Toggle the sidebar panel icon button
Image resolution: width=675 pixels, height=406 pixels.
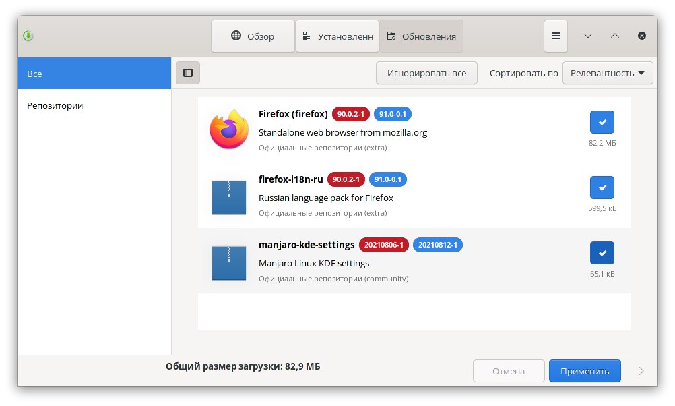click(188, 73)
